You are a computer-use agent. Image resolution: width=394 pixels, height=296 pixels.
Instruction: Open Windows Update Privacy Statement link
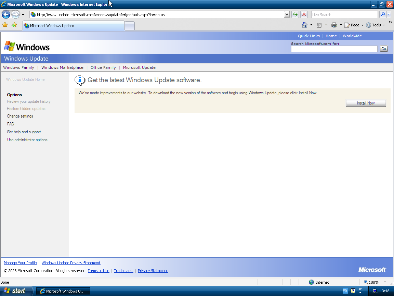[x=71, y=263]
